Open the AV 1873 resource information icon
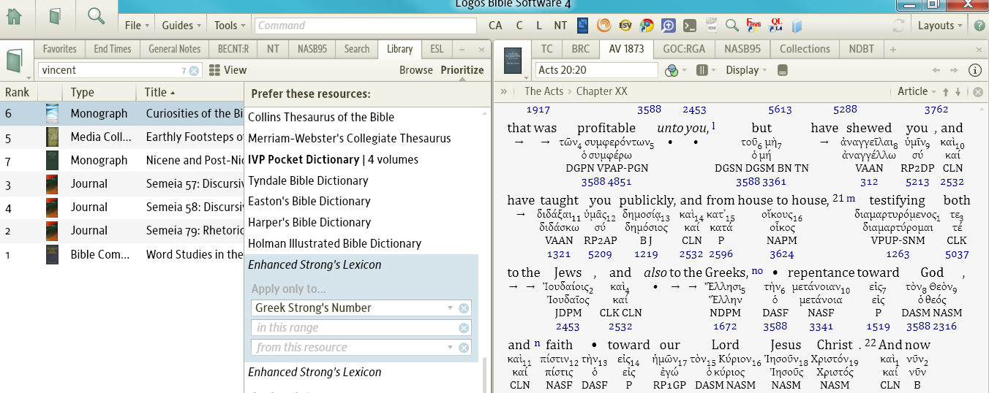The width and height of the screenshot is (989, 393). pos(975,70)
